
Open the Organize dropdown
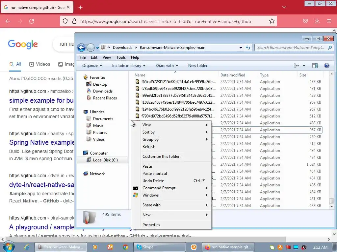[x=92, y=66]
